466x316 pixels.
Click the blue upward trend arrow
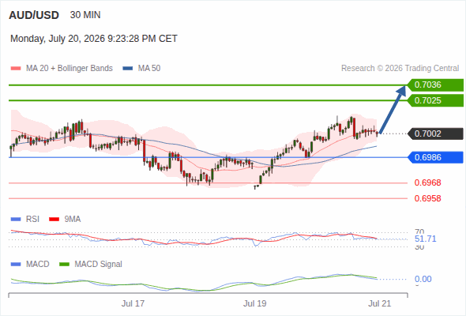393,109
